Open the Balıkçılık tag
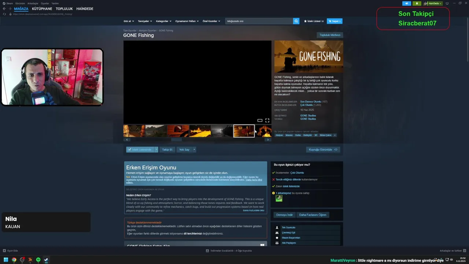This screenshot has width=469, height=264. (307, 135)
